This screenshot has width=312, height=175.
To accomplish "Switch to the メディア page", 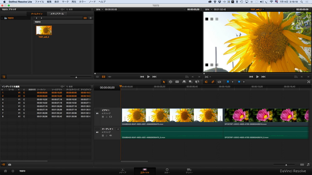I will [123, 171].
